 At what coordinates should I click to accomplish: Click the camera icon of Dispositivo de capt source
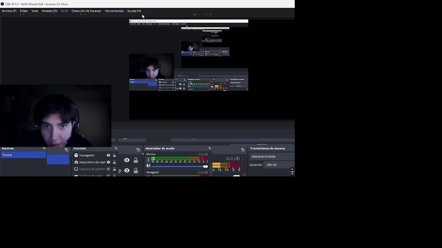(x=76, y=162)
